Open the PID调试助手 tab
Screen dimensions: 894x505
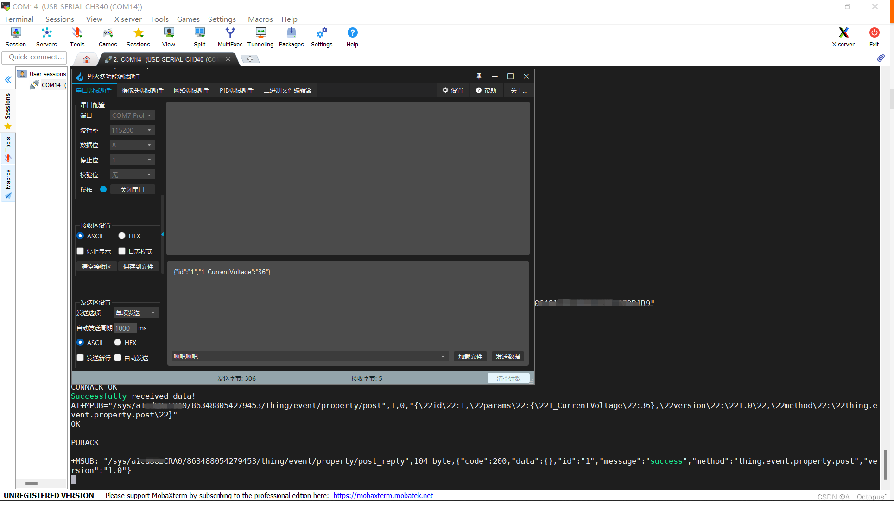(237, 90)
